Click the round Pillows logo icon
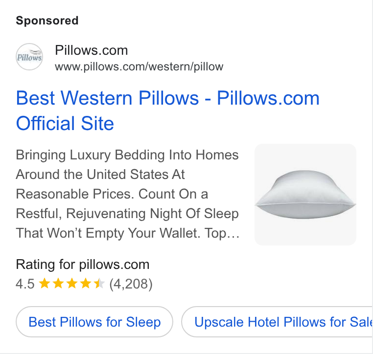 tap(29, 57)
